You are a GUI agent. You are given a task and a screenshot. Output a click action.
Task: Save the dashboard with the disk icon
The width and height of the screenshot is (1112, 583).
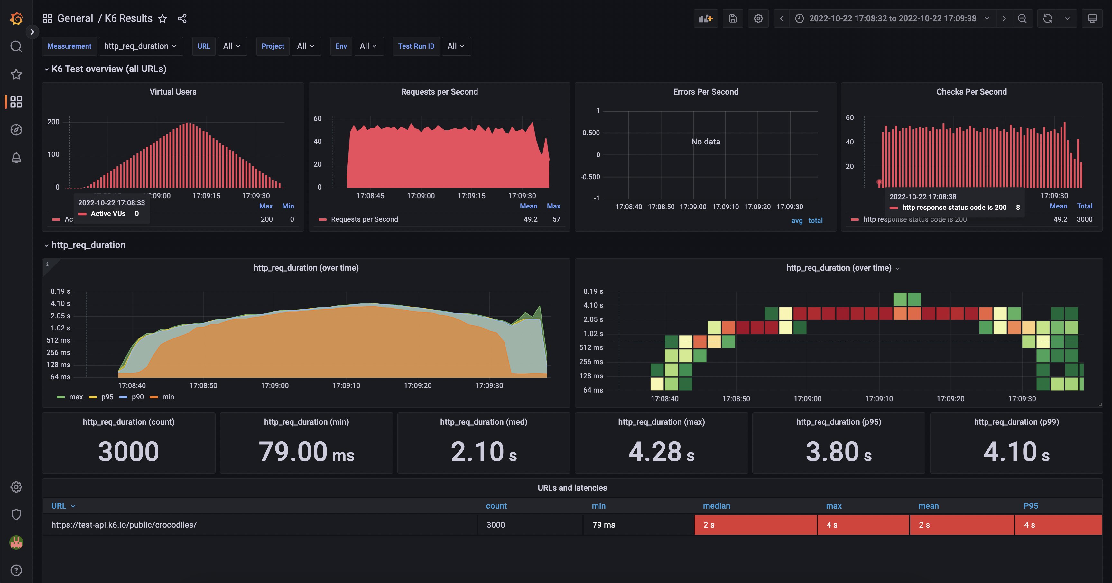[x=733, y=19]
